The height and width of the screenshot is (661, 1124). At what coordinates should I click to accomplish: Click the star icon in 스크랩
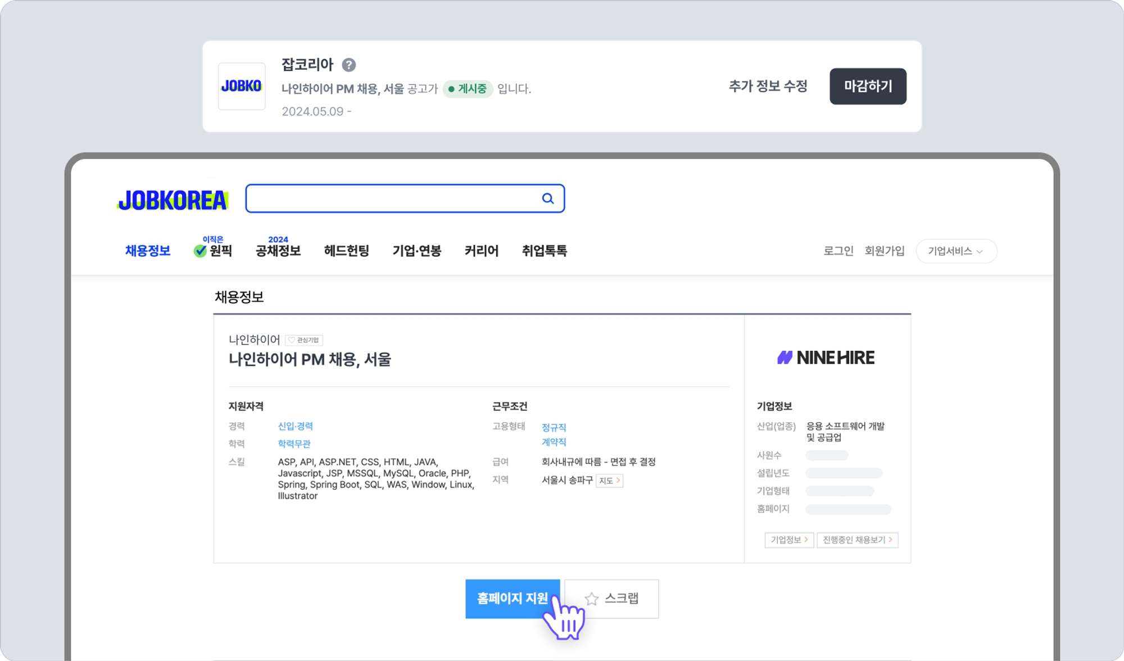[x=591, y=599]
